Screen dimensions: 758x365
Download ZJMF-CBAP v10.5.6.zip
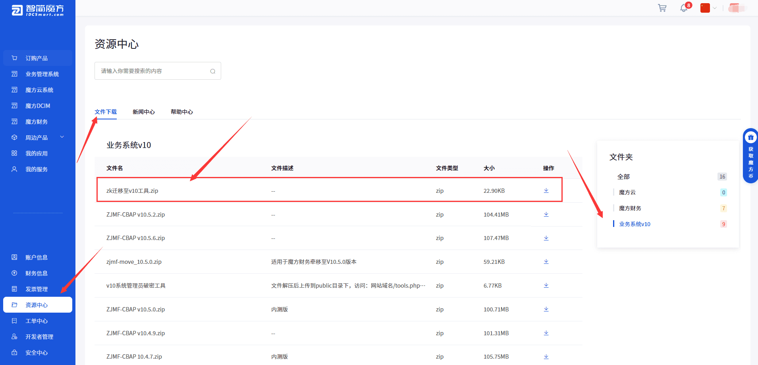546,238
